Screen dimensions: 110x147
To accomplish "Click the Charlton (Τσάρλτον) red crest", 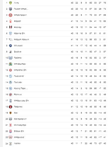I will point(11,107).
